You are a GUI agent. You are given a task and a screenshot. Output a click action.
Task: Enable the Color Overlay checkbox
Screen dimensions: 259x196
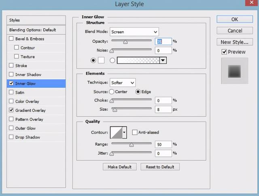11,101
